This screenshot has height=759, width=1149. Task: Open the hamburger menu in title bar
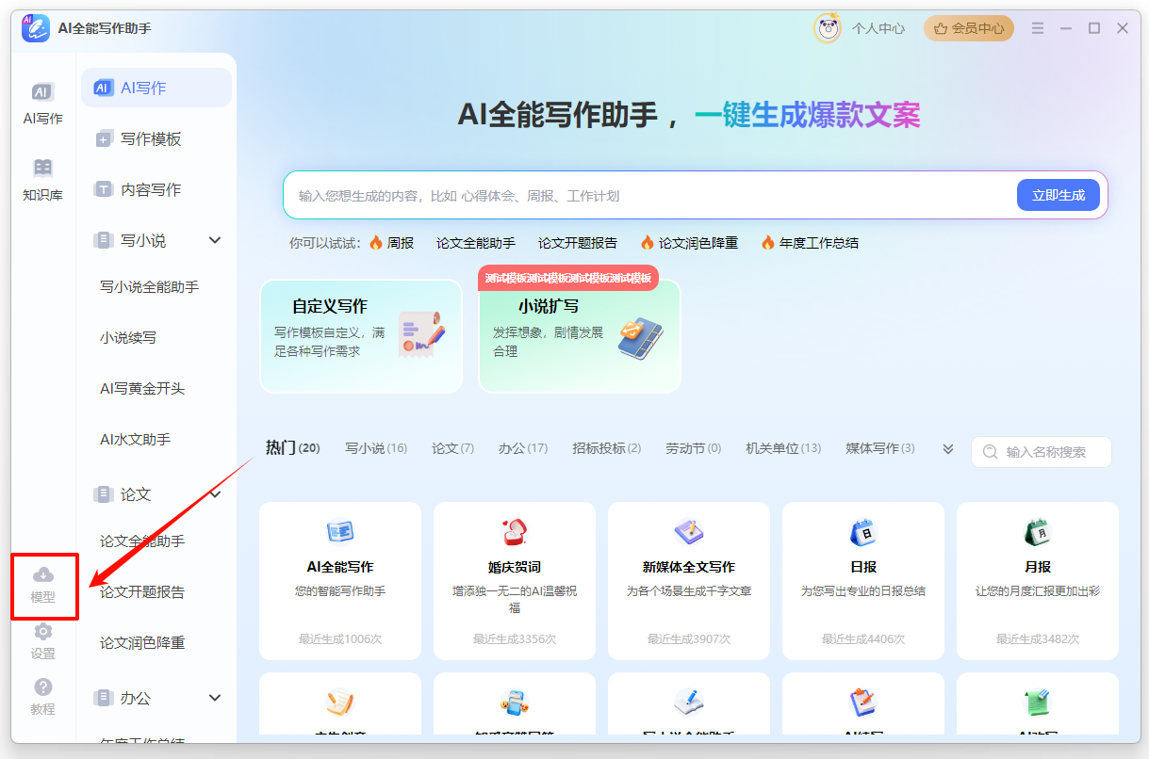(1038, 28)
